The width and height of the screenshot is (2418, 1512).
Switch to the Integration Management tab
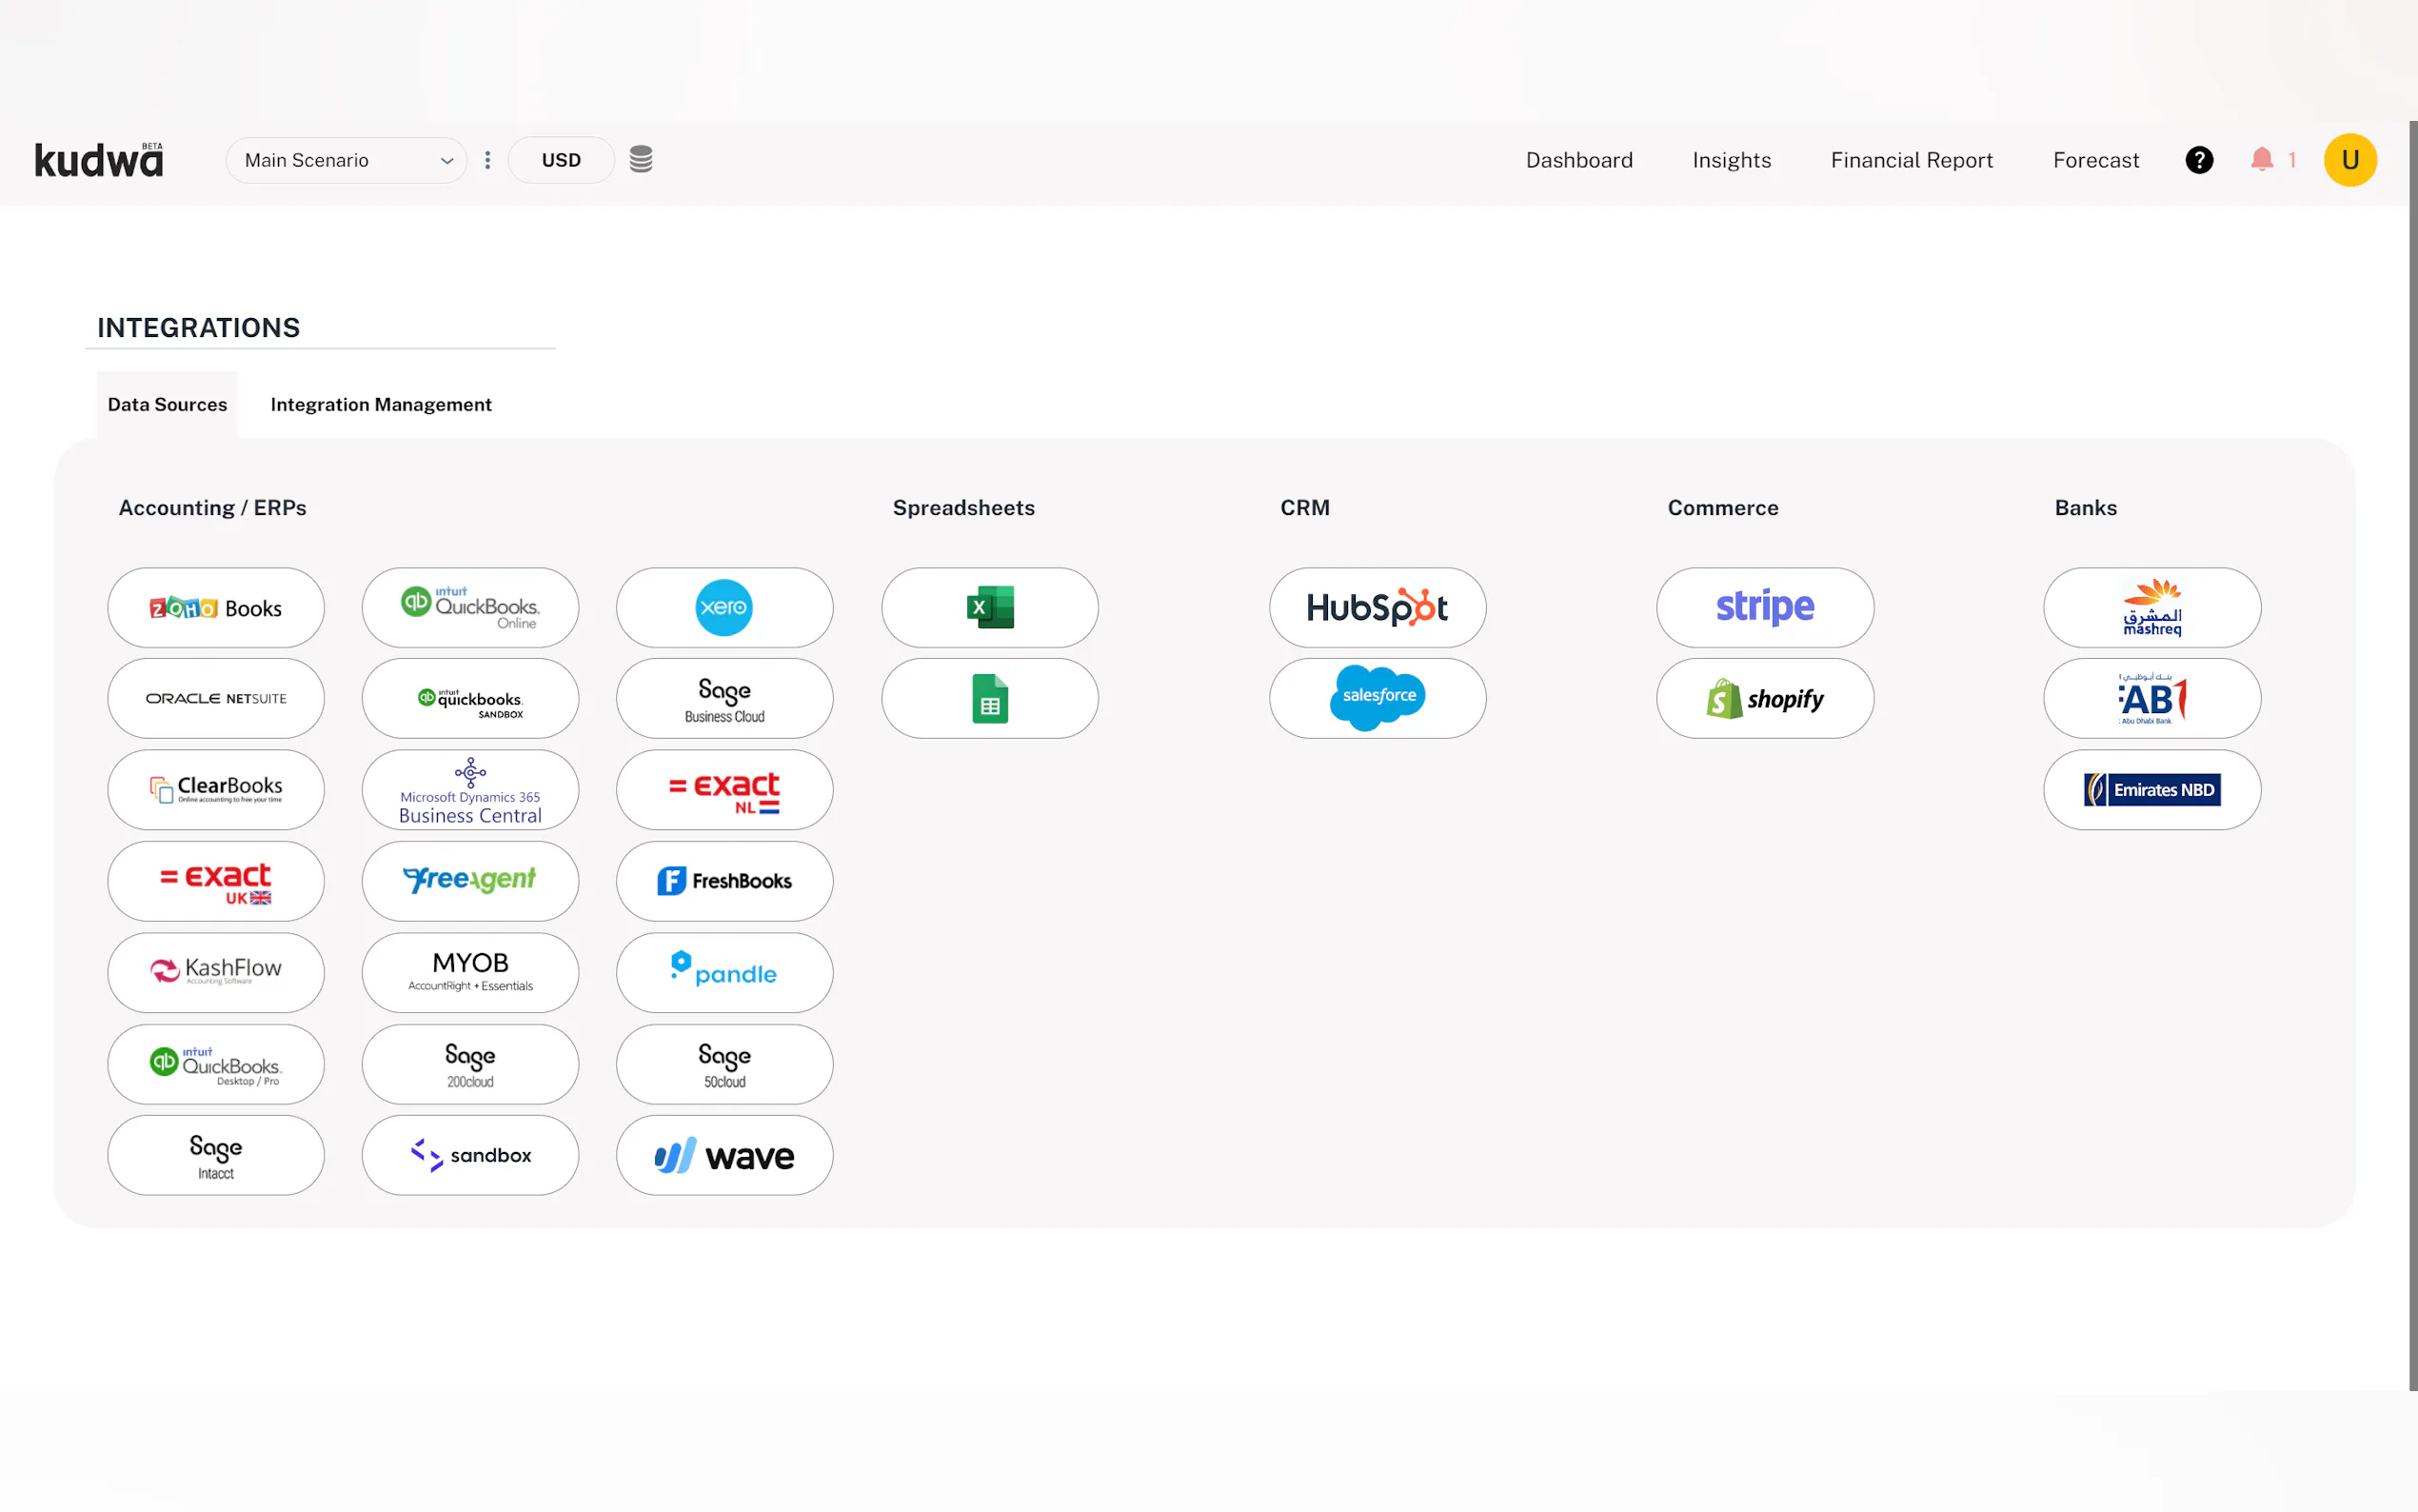pyautogui.click(x=381, y=404)
